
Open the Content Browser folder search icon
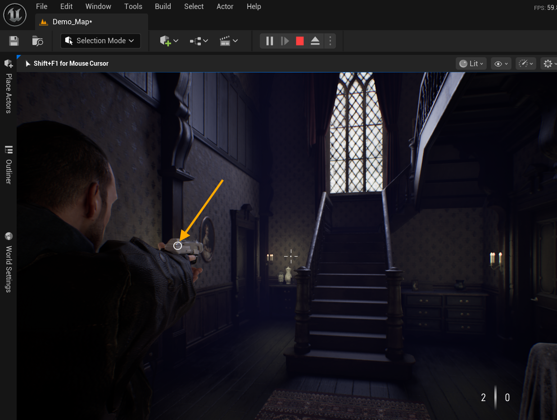pyautogui.click(x=38, y=41)
